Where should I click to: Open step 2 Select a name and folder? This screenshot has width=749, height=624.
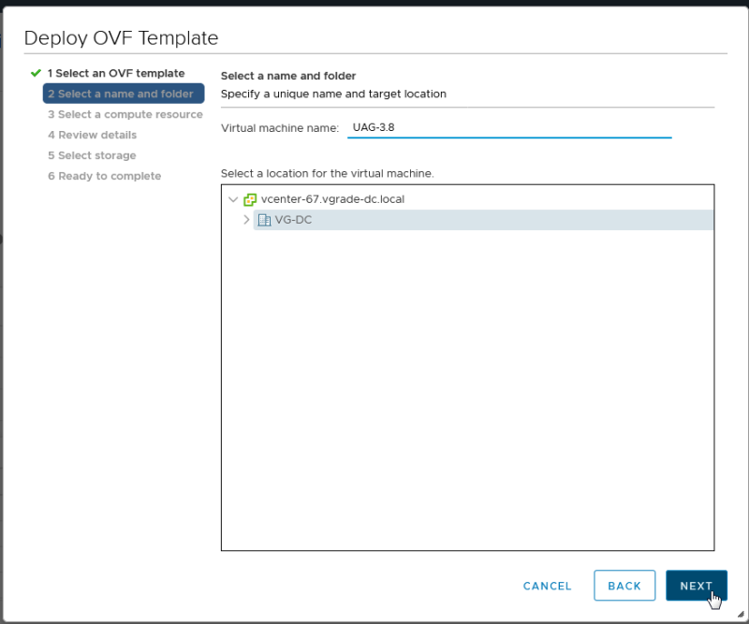pos(124,94)
